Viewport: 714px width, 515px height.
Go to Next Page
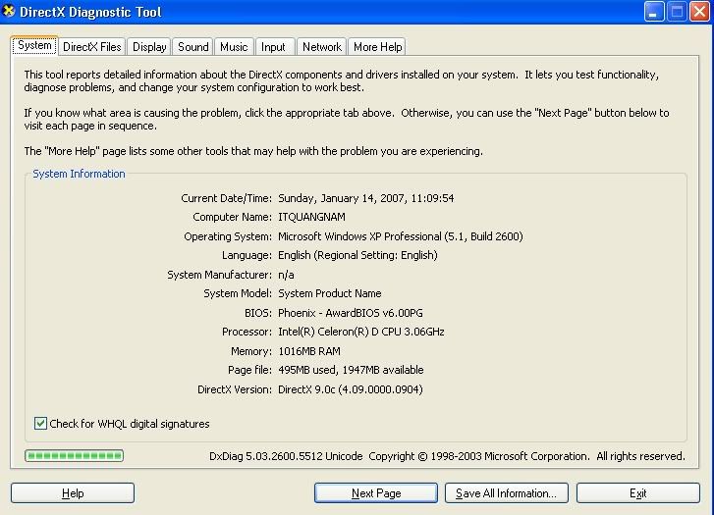point(376,493)
